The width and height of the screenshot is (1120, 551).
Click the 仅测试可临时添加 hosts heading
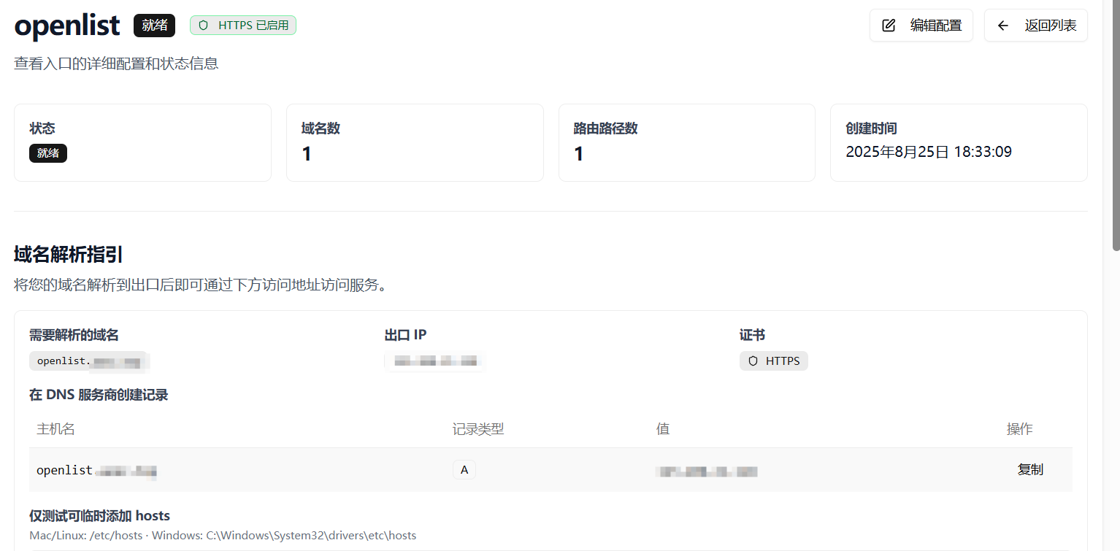[x=99, y=516]
